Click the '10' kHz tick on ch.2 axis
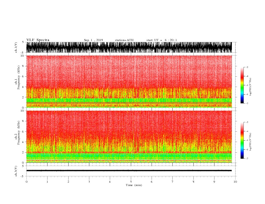The image size is (265, 204). click(23, 111)
